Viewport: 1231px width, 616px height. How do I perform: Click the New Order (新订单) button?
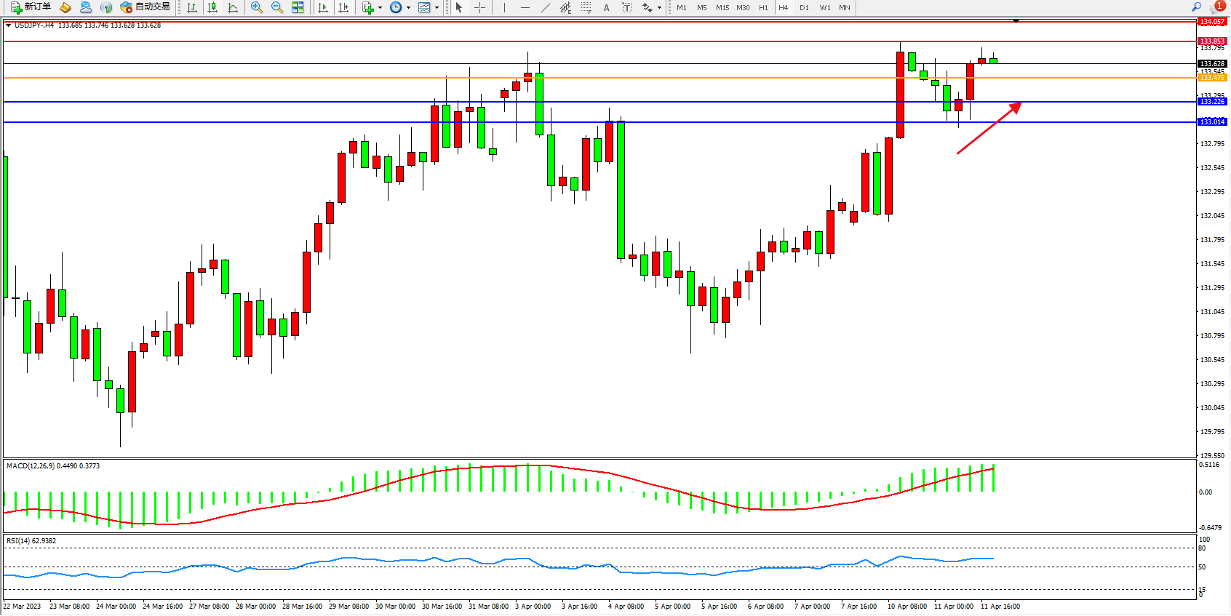pos(31,7)
